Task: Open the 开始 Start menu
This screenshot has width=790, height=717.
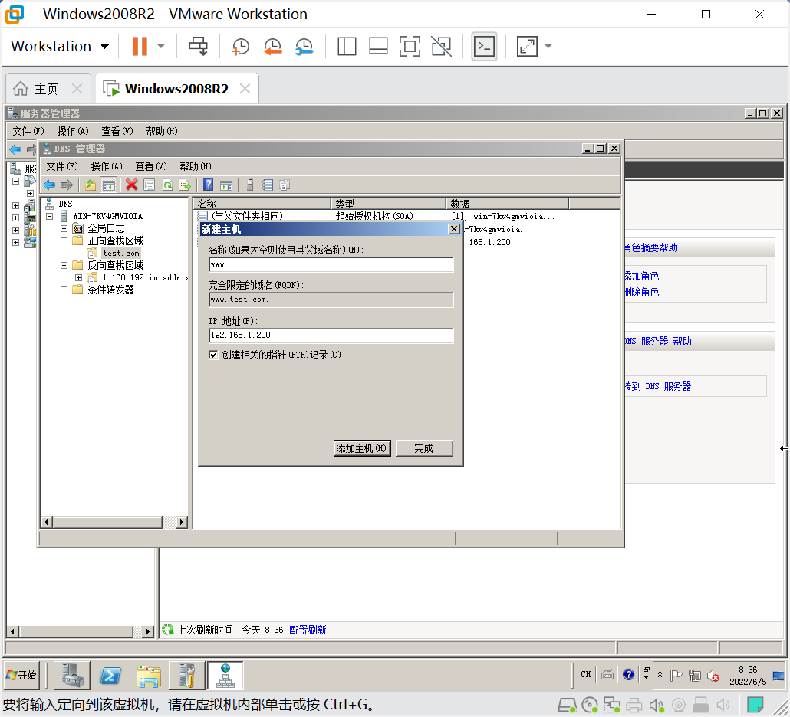Action: 21,675
